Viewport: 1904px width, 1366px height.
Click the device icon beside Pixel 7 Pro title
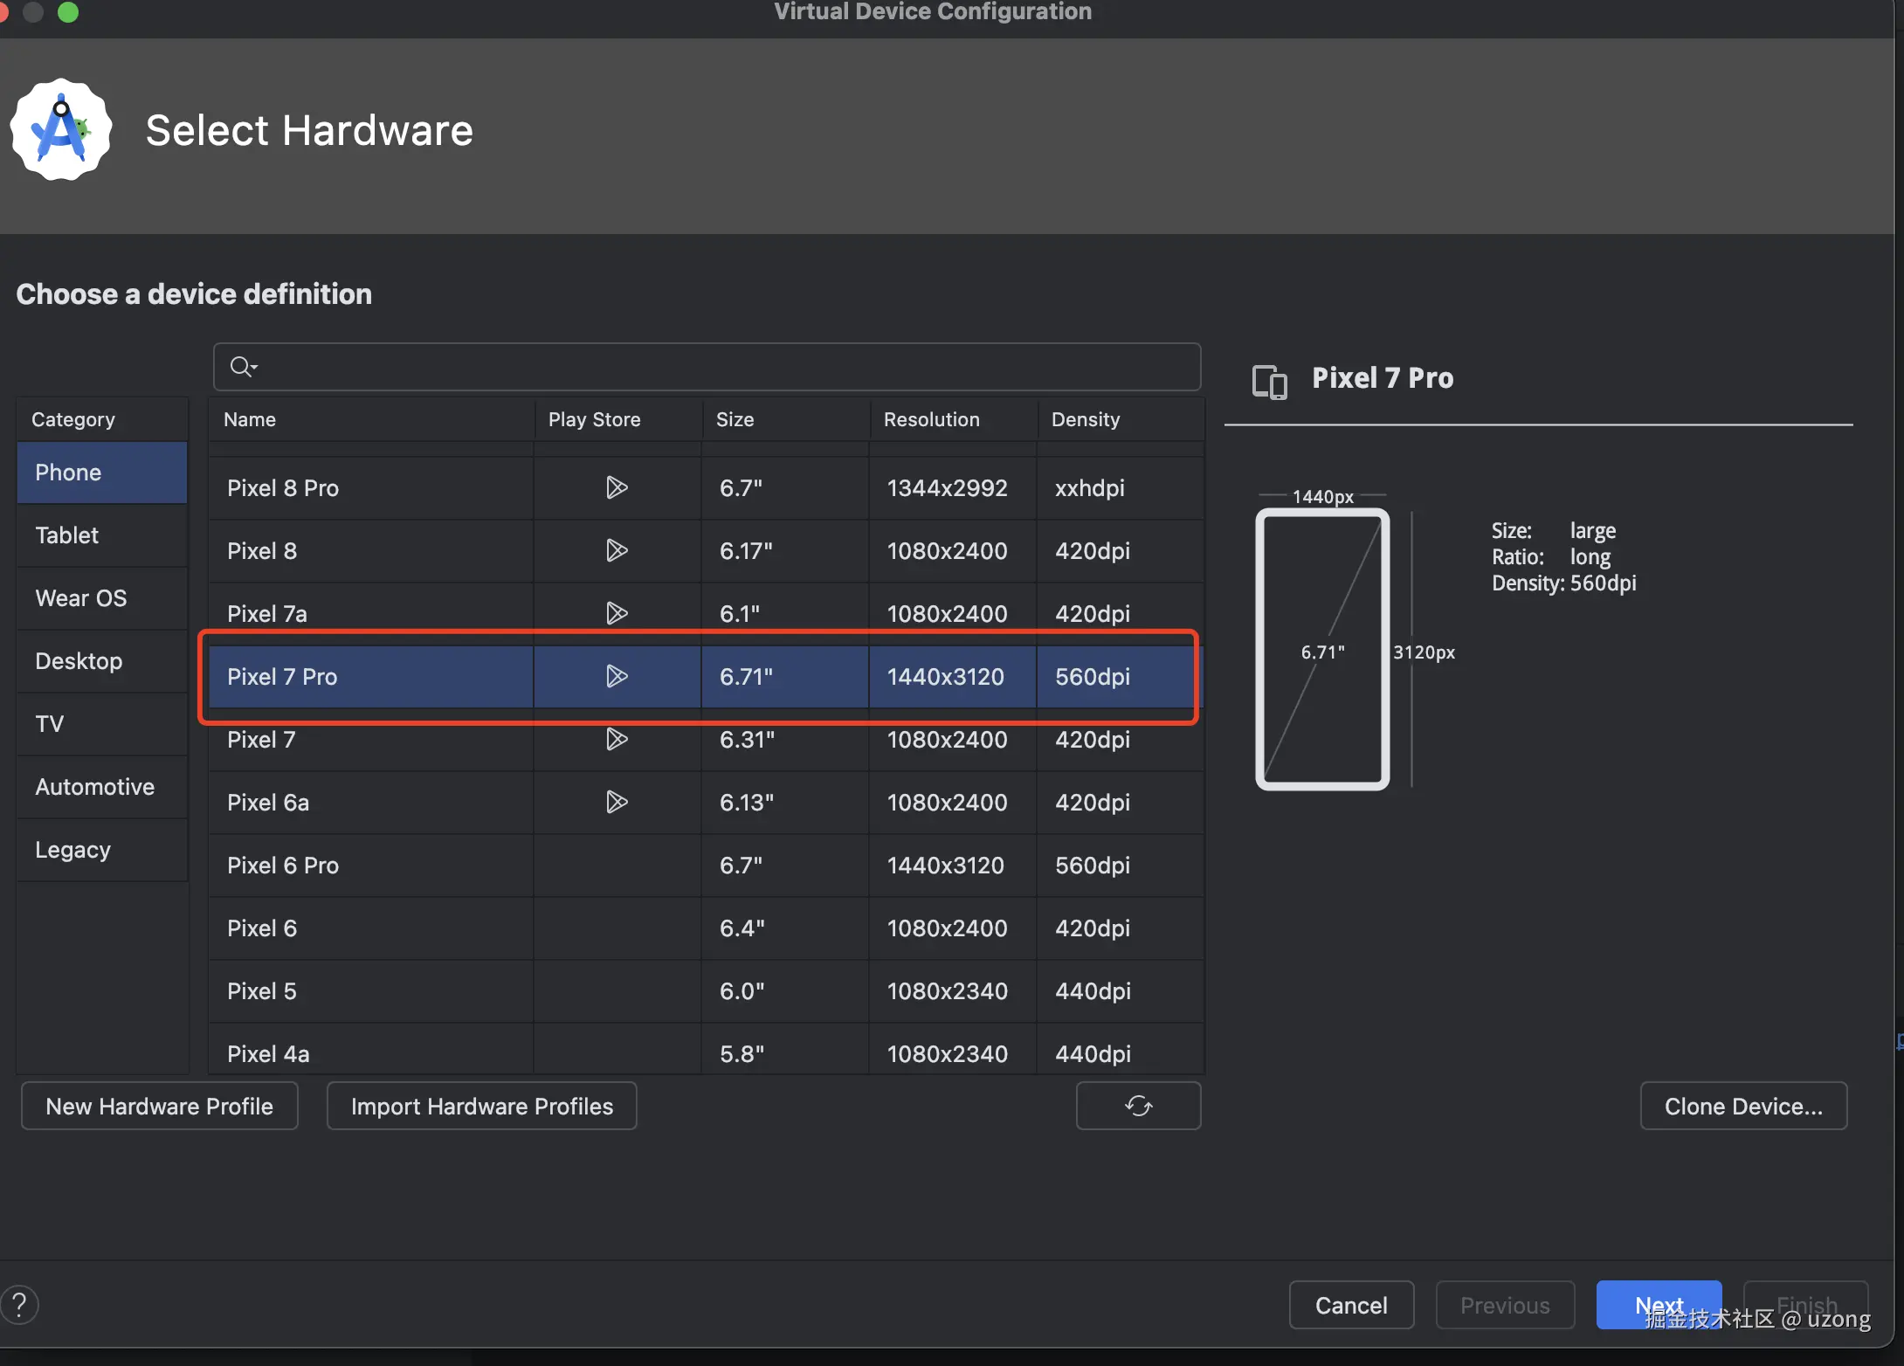pos(1269,382)
